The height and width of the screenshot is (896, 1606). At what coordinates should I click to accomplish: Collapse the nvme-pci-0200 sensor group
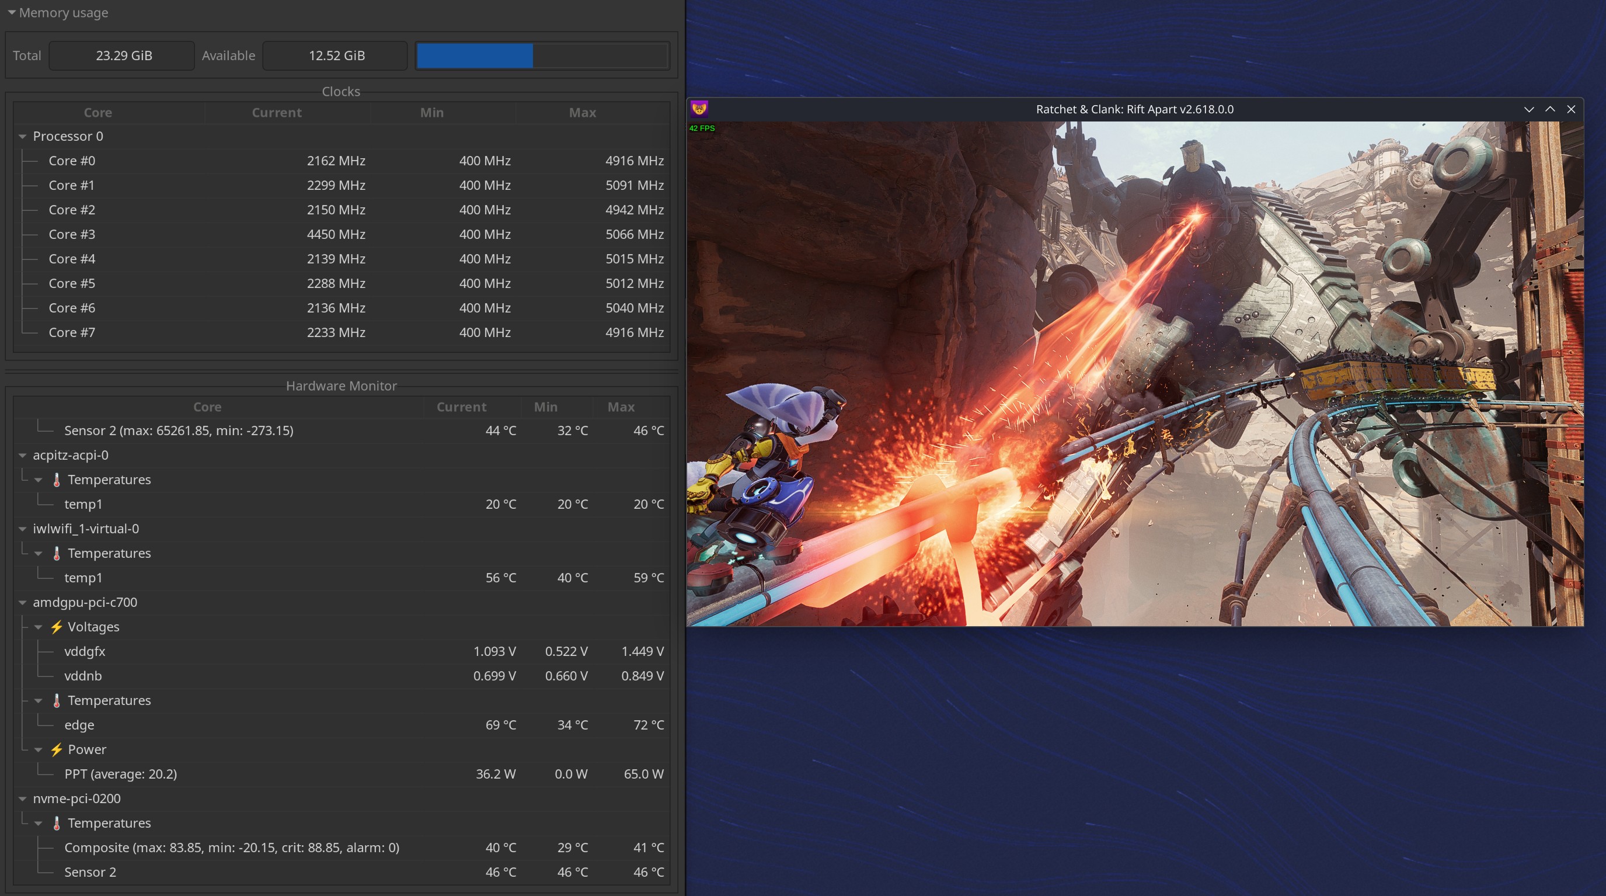pyautogui.click(x=22, y=798)
